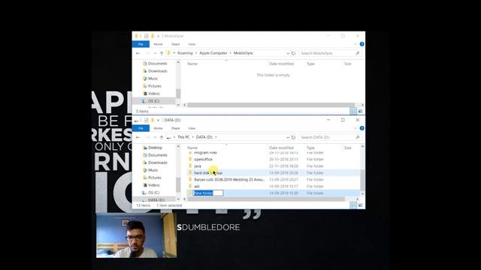Open File menu in DATA (D:) window

(141, 128)
